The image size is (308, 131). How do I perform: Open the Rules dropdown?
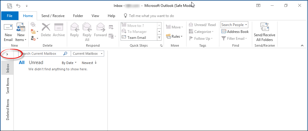(x=174, y=36)
